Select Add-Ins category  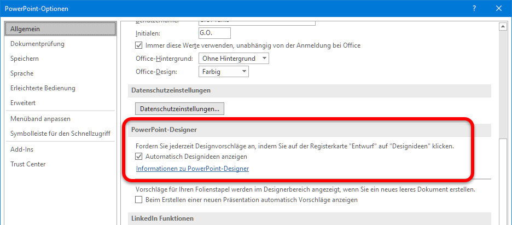pyautogui.click(x=22, y=149)
